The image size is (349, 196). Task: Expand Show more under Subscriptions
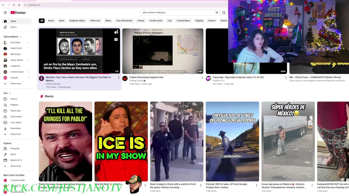[17, 84]
